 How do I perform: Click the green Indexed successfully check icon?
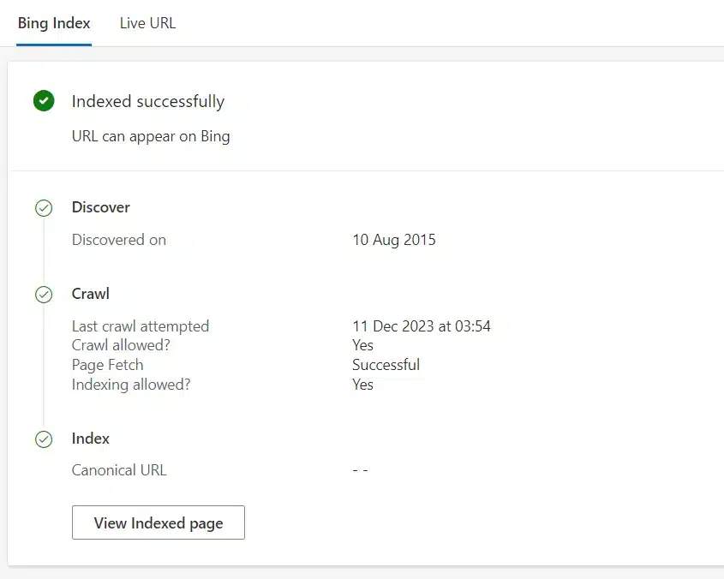[x=44, y=101]
